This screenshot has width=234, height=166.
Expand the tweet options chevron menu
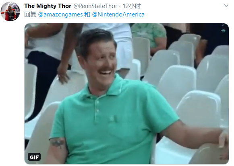coord(226,6)
